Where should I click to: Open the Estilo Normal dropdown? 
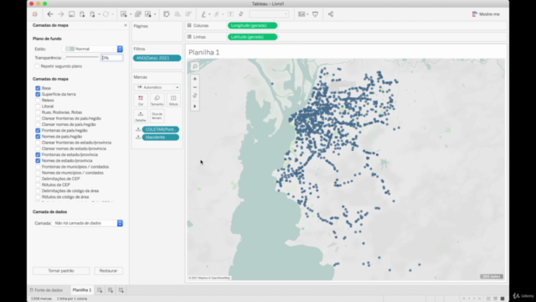[93, 49]
